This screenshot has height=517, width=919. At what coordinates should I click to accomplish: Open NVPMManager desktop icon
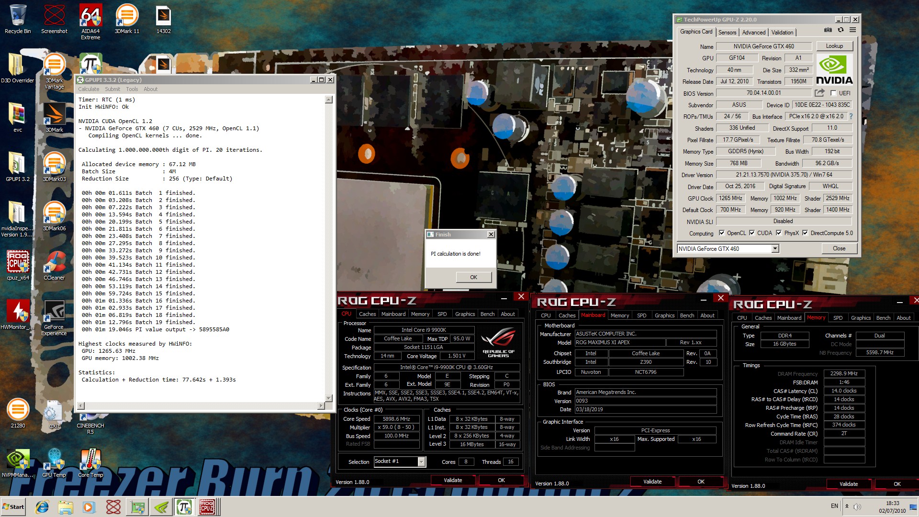click(18, 463)
